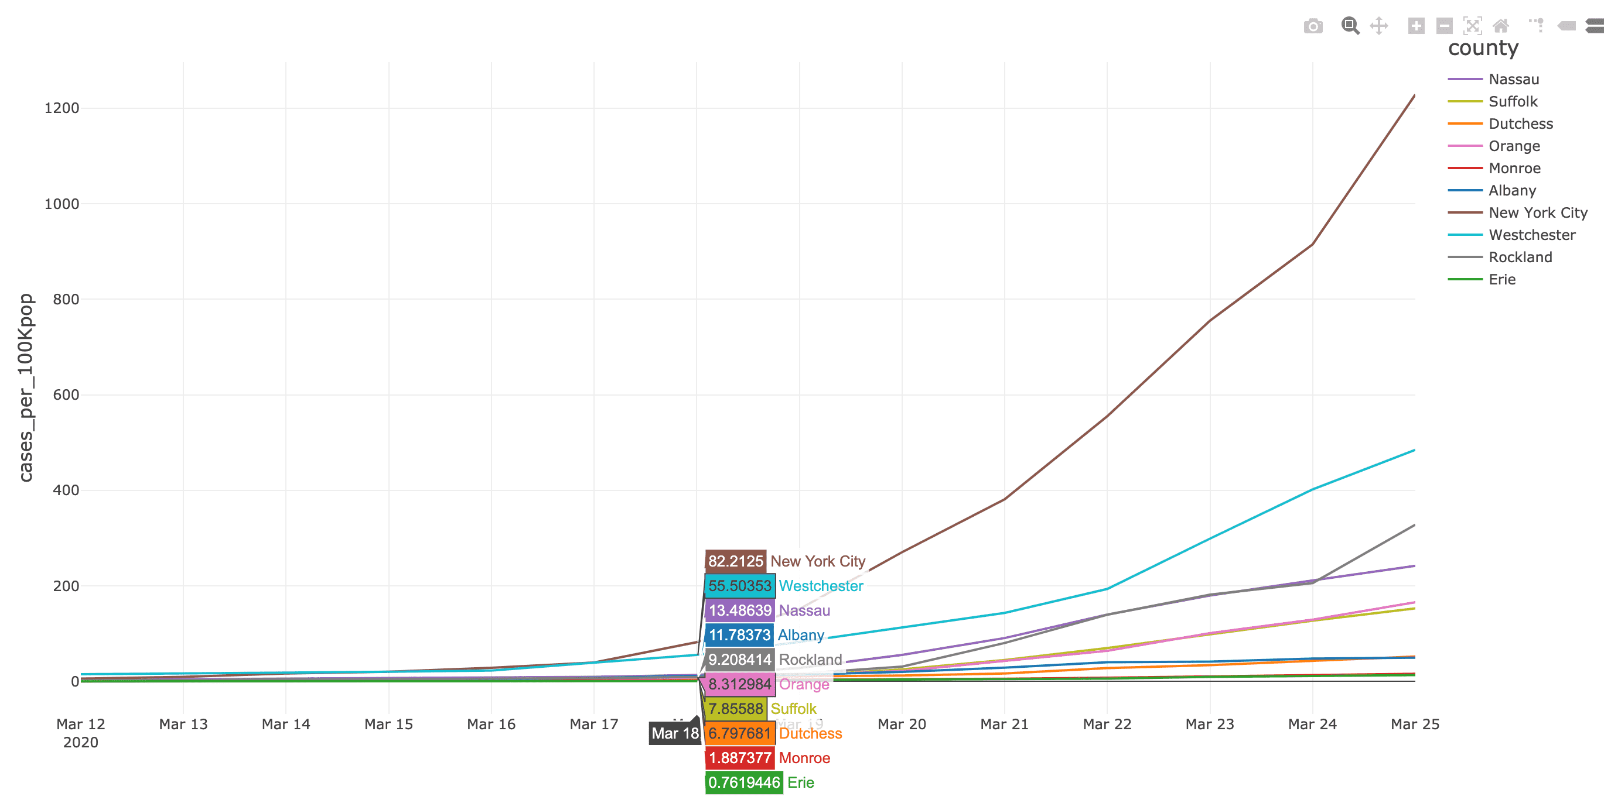Click the cases_per_100Kpop axis title
This screenshot has width=1611, height=810.
25,387
